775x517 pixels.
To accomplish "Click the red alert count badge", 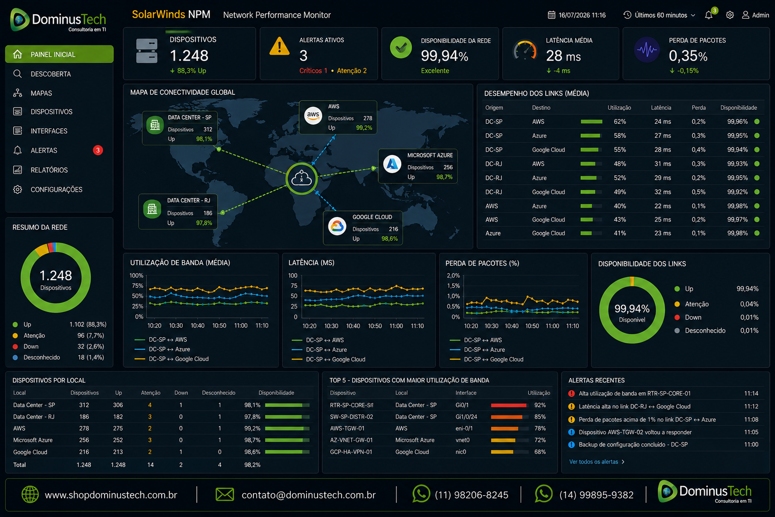I will [x=98, y=150].
